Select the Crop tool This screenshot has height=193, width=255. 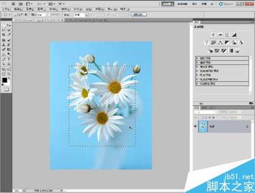(4, 35)
